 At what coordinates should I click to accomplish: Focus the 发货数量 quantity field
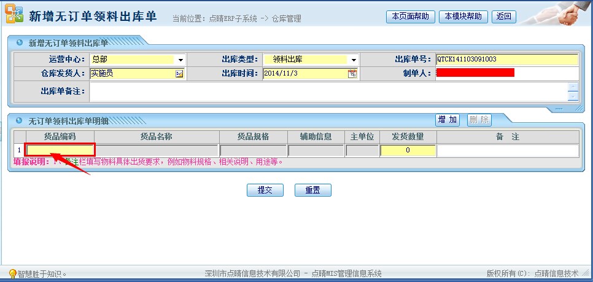coord(408,150)
